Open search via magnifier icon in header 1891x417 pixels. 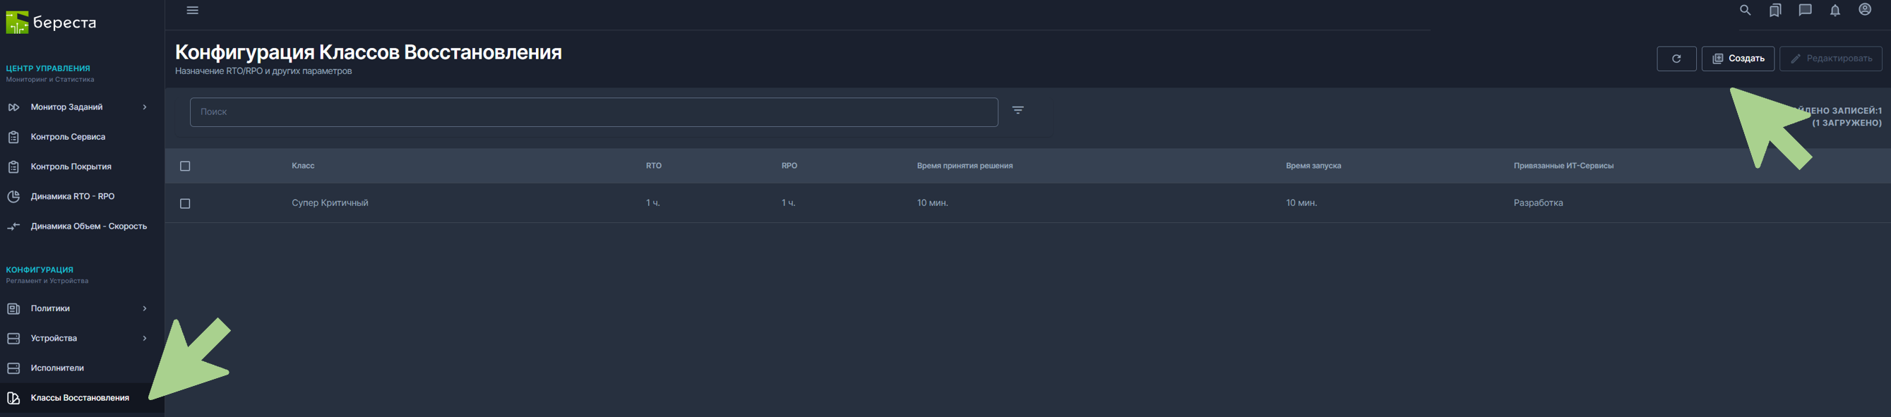tap(1745, 11)
